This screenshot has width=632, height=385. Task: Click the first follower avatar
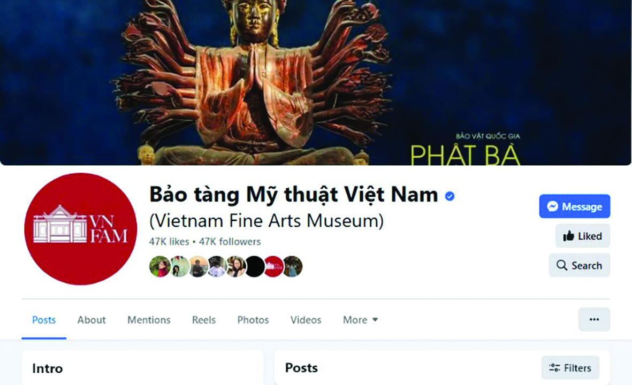[x=159, y=267]
